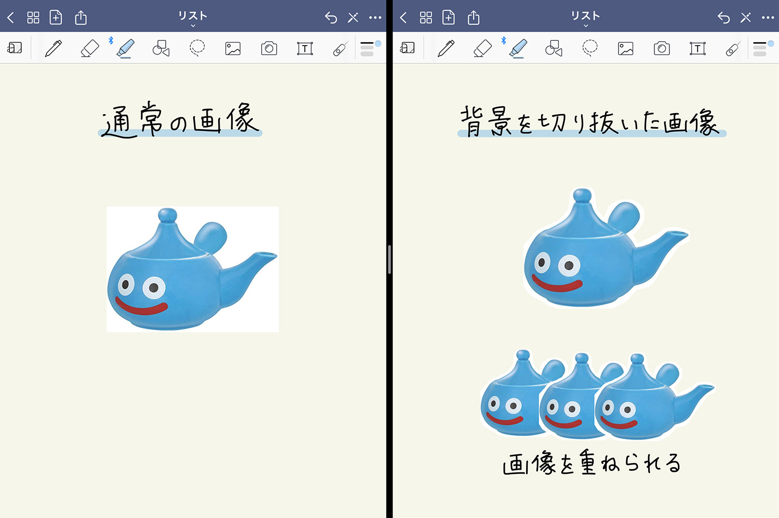
Task: Select the Eraser tool in right window
Action: [482, 48]
